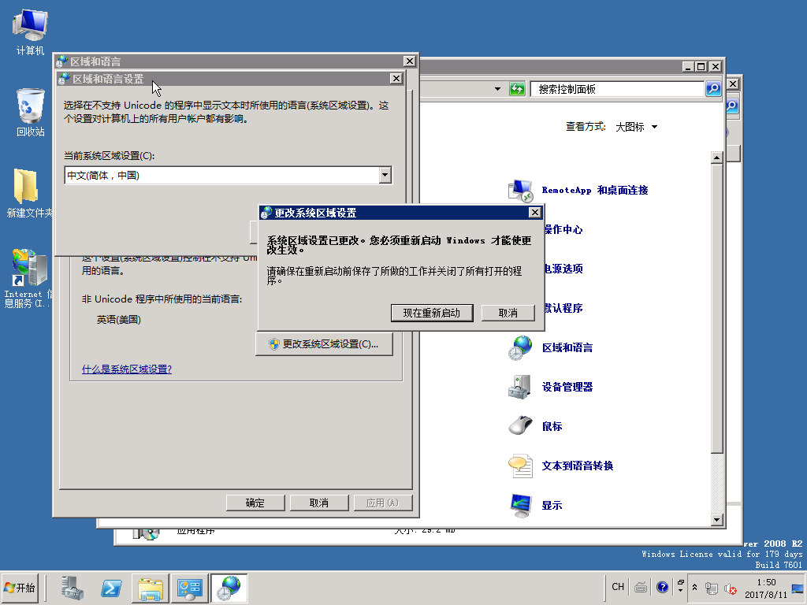Screen dimensions: 807x605
Task: Close the 区域和语言 window
Action: point(409,61)
